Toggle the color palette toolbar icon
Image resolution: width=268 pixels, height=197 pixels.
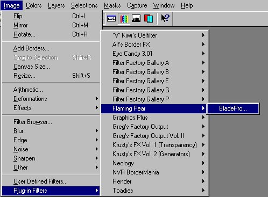[124, 18]
